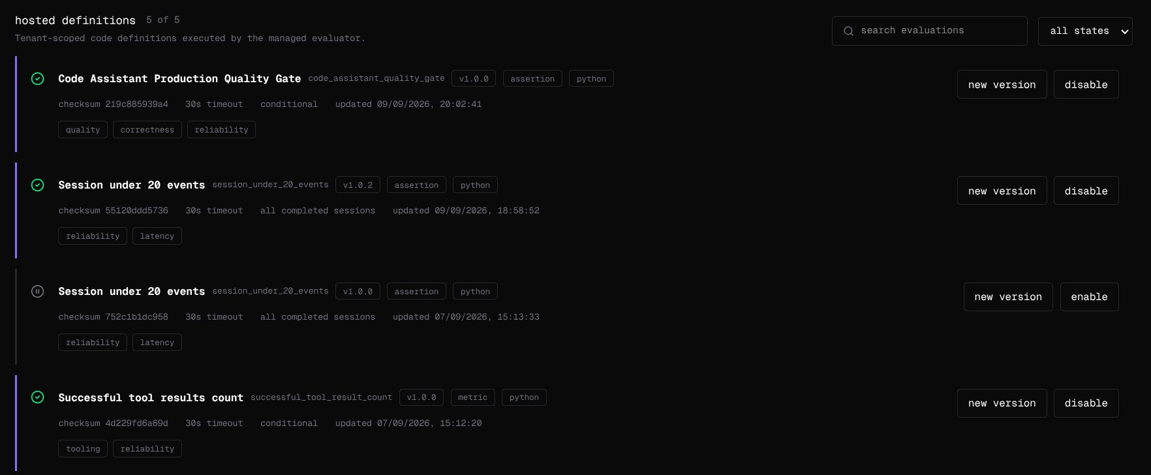Select the correctness tag
1151x475 pixels.
pyautogui.click(x=147, y=130)
